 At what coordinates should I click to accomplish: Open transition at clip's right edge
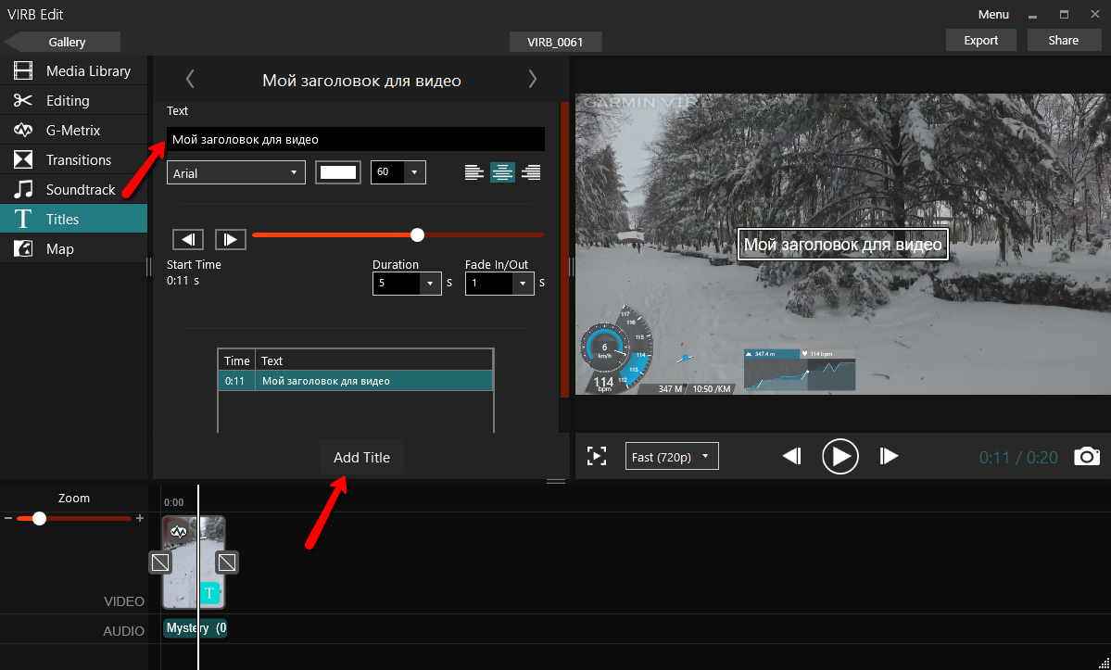coord(227,562)
